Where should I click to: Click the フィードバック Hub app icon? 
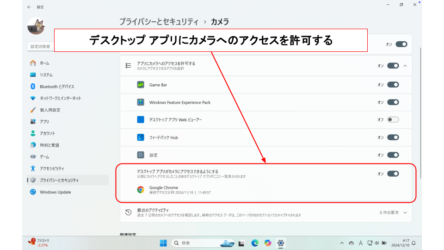141,137
